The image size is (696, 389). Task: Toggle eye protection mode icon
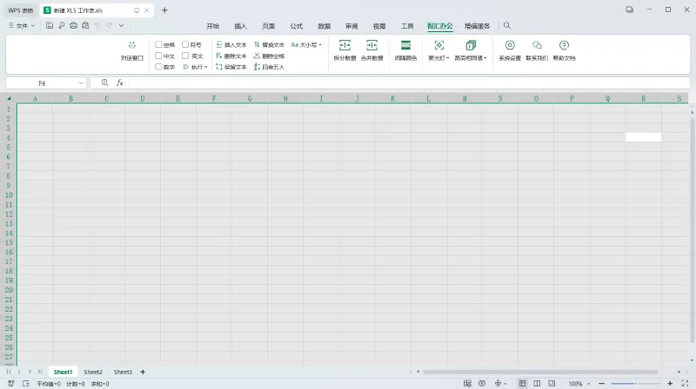click(x=482, y=383)
